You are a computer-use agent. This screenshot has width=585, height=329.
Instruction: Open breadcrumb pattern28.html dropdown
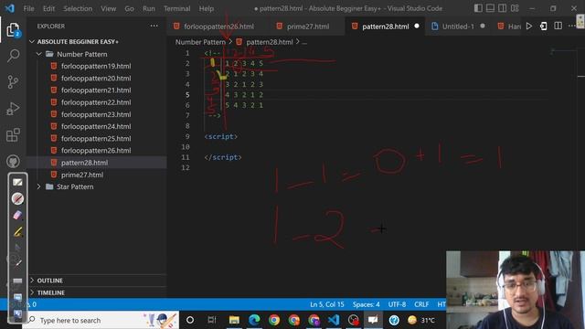click(270, 42)
